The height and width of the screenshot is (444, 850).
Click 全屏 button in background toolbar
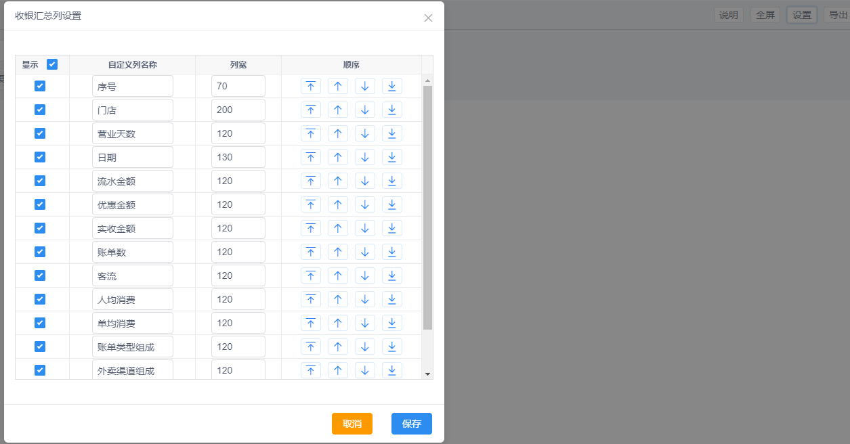point(765,15)
